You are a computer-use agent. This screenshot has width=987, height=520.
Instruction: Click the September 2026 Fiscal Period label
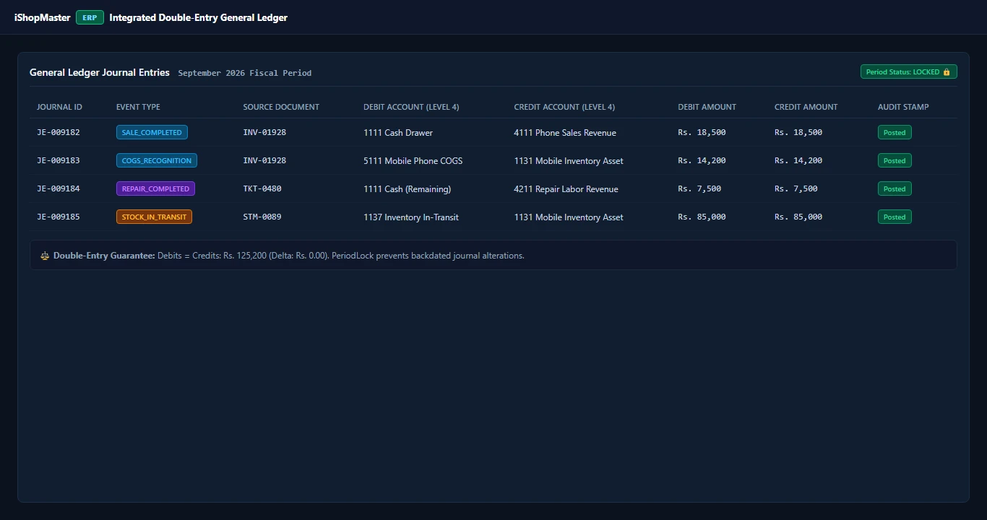tap(245, 73)
